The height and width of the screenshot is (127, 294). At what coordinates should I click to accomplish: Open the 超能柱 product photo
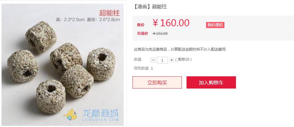pyautogui.click(x=63, y=65)
